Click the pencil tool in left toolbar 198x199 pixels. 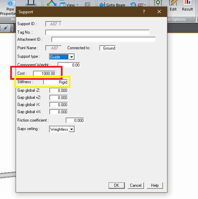5,28
